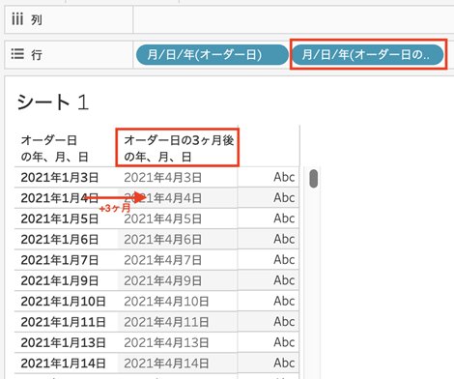
Task: Select row 2021年1月6日
Action: coord(60,240)
